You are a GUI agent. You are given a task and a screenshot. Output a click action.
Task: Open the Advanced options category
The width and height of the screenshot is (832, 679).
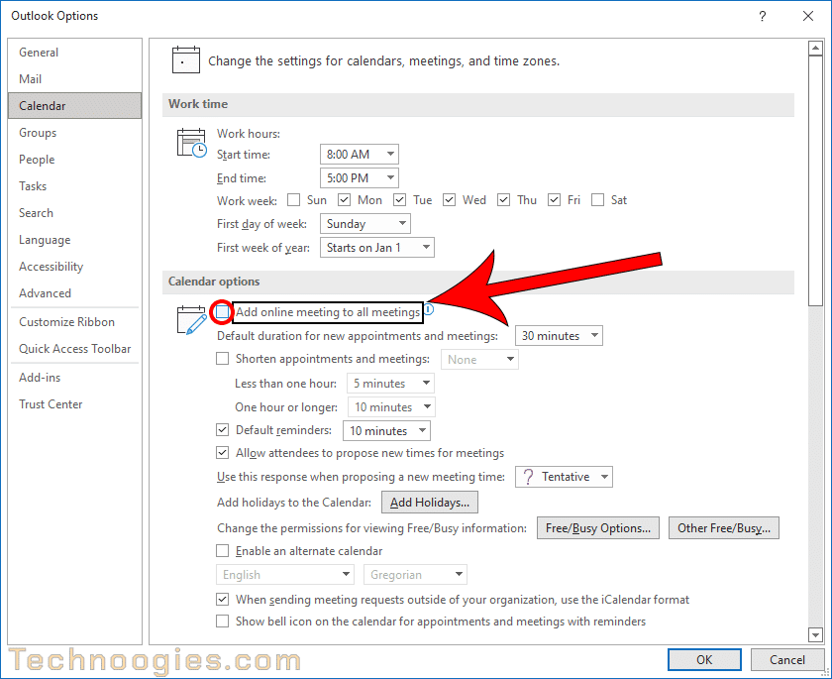45,293
